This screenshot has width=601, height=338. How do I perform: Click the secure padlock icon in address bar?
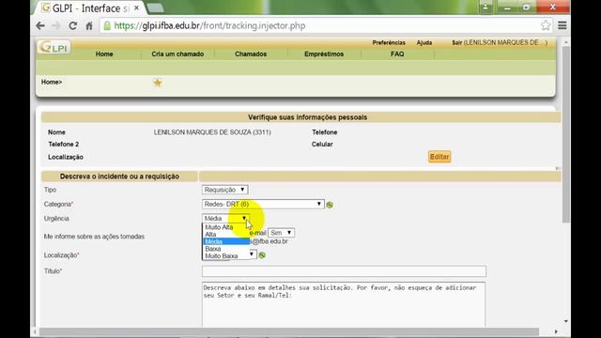click(107, 25)
